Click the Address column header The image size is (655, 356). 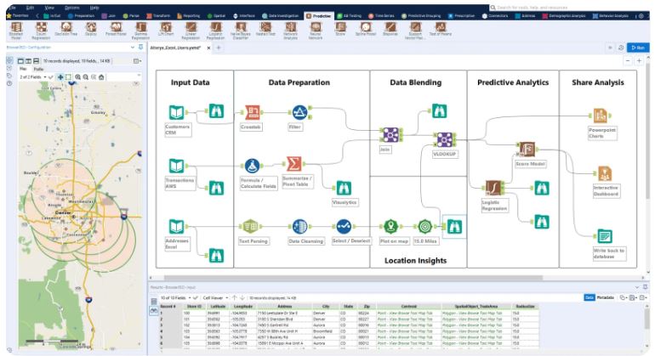[284, 307]
